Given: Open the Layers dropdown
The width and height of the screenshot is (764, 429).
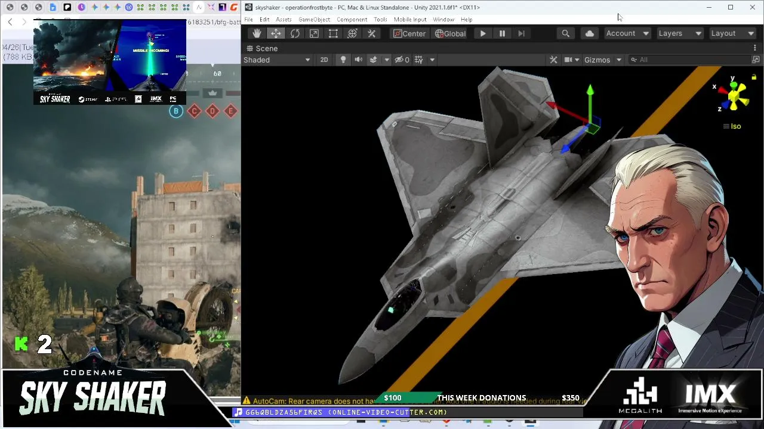Looking at the screenshot, I should click(679, 33).
